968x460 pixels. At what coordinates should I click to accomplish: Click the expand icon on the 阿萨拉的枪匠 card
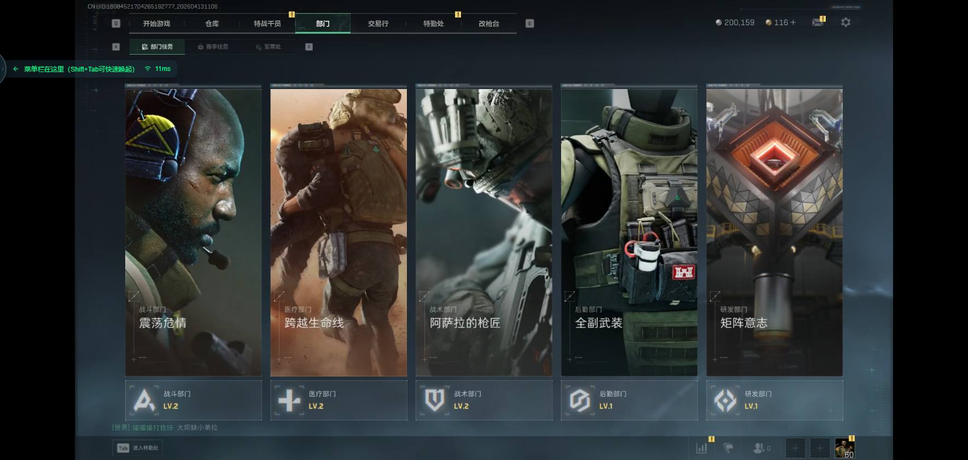click(424, 297)
